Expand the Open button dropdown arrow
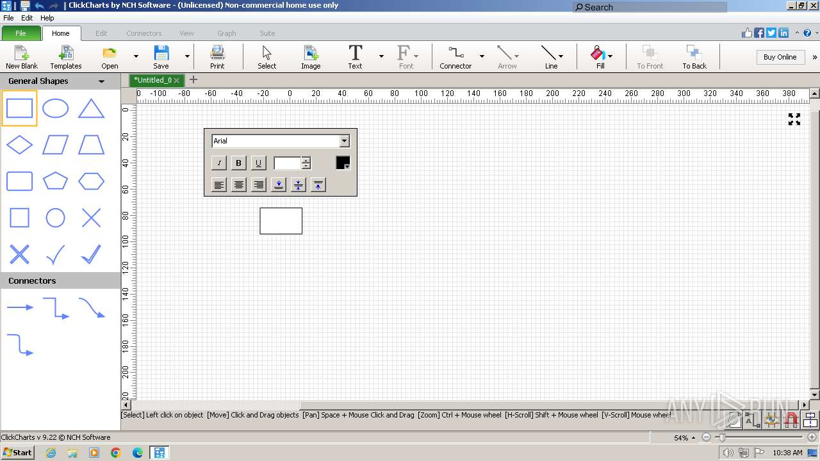 coord(136,56)
